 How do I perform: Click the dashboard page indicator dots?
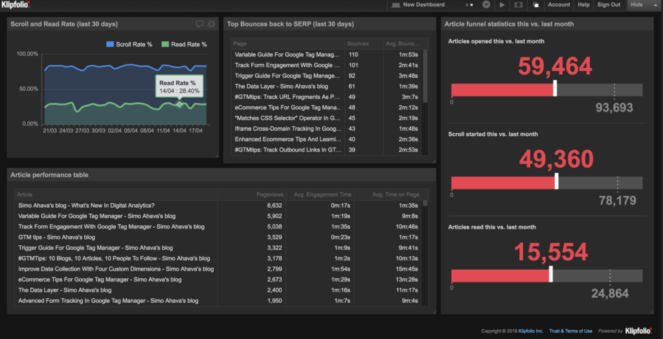click(469, 5)
